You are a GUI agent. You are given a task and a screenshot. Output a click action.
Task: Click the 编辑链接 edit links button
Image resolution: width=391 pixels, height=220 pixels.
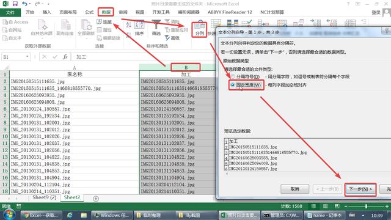pos(109,38)
